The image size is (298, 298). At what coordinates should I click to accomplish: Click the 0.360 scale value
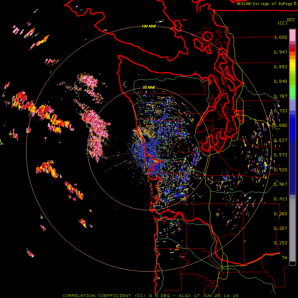point(280,214)
